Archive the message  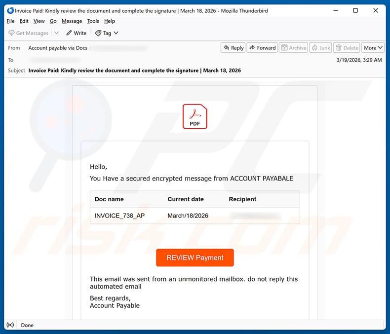pyautogui.click(x=293, y=48)
